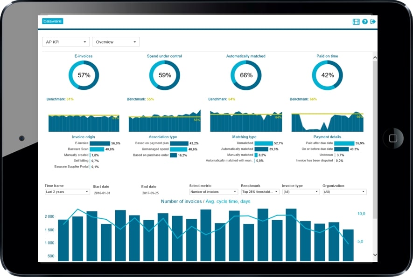Click the scrollbar up arrow
The image size is (413, 277).
coord(375,57)
